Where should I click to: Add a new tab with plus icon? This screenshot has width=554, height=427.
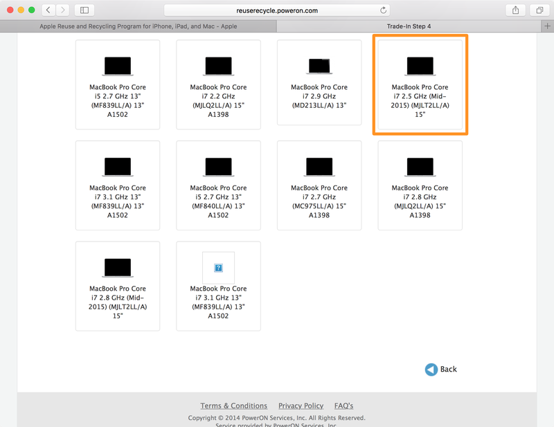tap(547, 26)
